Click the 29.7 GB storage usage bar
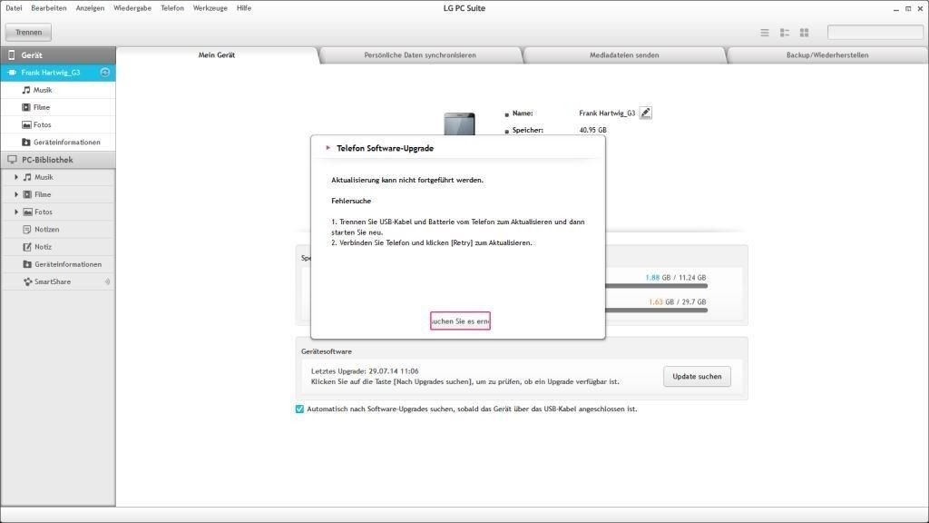Viewport: 929px width, 523px height. 656,311
